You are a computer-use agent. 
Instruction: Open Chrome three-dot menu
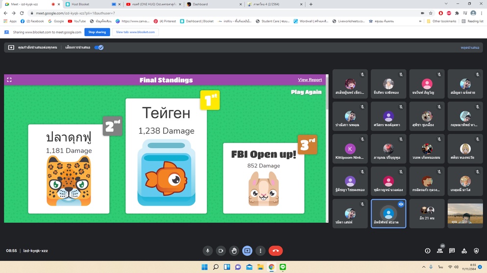[x=482, y=13]
